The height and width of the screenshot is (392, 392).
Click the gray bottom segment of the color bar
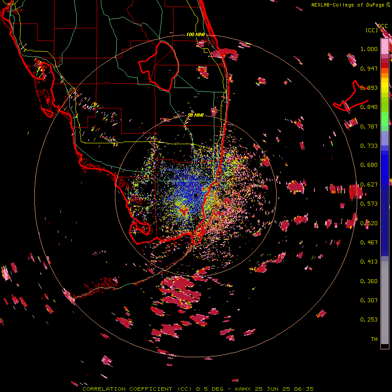[385, 303]
